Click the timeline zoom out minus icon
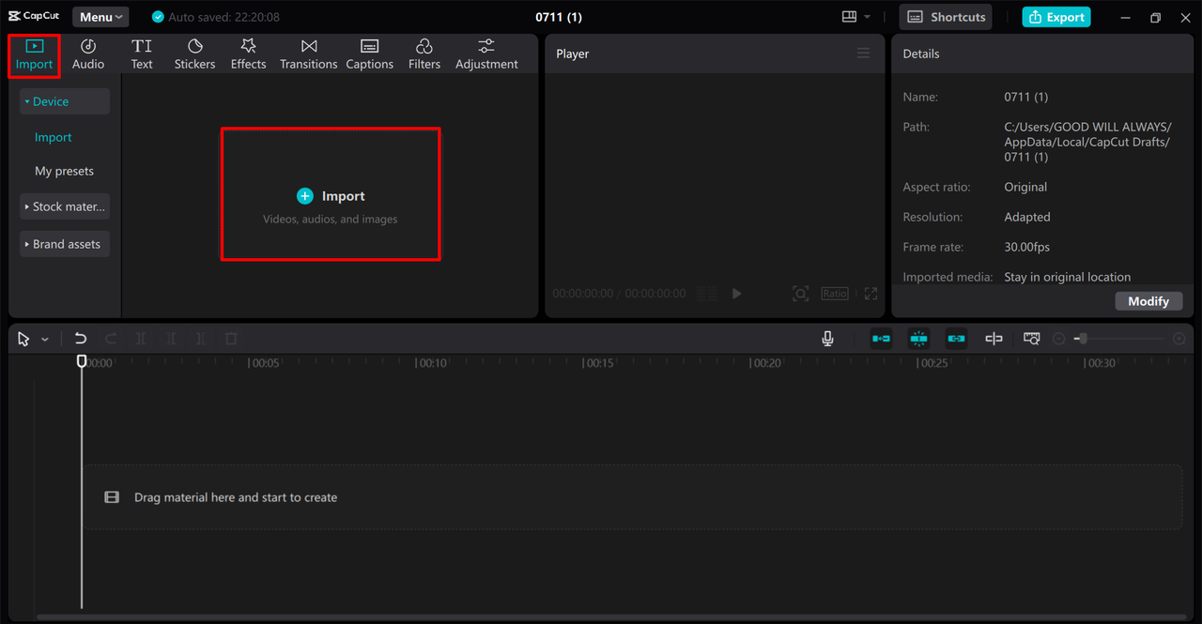 coord(1059,339)
